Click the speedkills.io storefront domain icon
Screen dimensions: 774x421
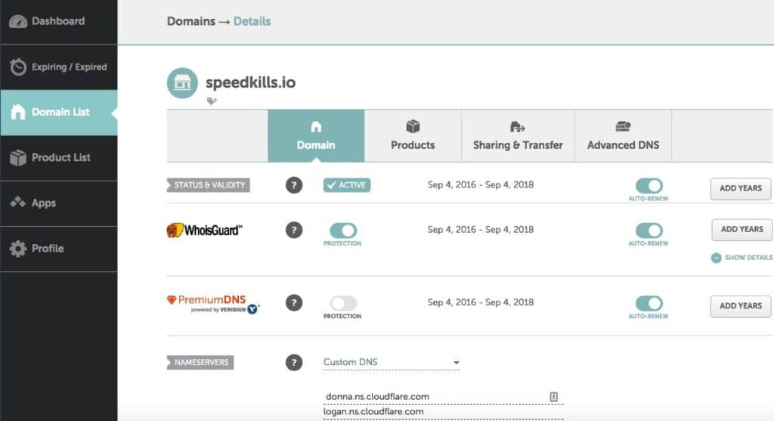182,83
